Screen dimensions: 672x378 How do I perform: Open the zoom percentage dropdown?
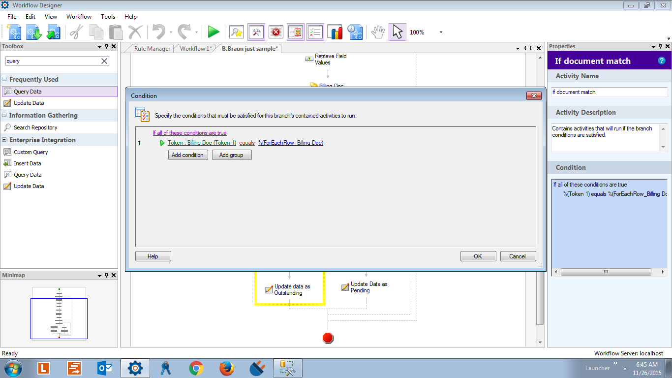[441, 32]
